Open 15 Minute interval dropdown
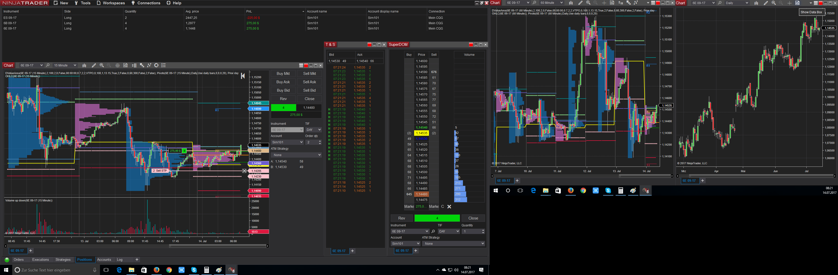This screenshot has width=838, height=275. click(65, 65)
